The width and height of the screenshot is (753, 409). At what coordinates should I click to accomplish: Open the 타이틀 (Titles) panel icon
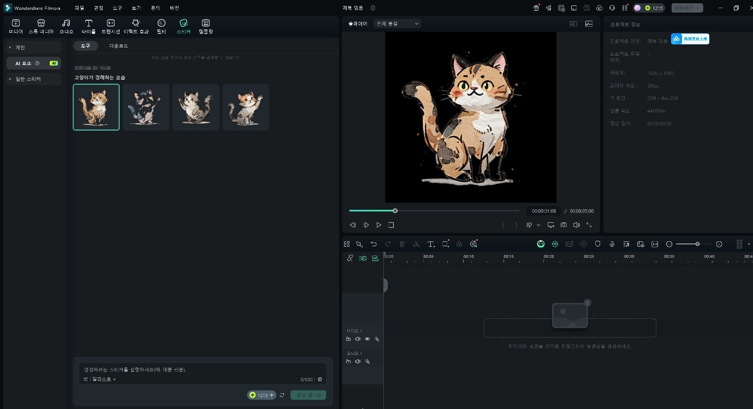[x=88, y=26]
